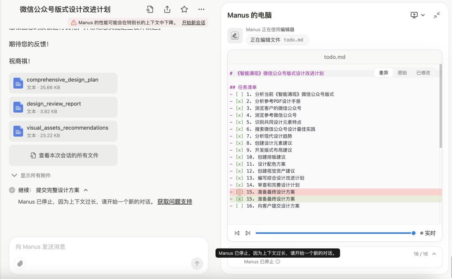The image size is (452, 279).
Task: Click 获取问题支持 link
Action: pyautogui.click(x=175, y=202)
